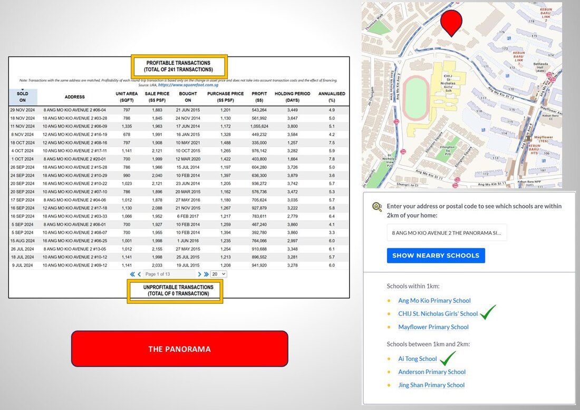The image size is (580, 410).
Task: Click address 10 Ang Mo Kio Avenue 2 #17-11
Action: click(75, 151)
